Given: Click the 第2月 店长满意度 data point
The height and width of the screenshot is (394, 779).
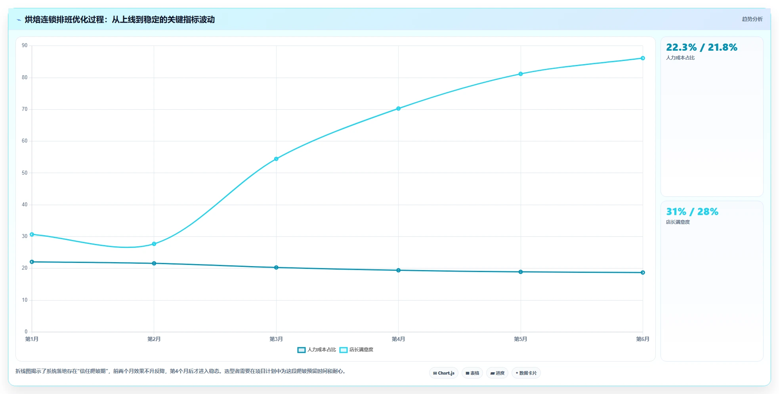Looking at the screenshot, I should [154, 244].
